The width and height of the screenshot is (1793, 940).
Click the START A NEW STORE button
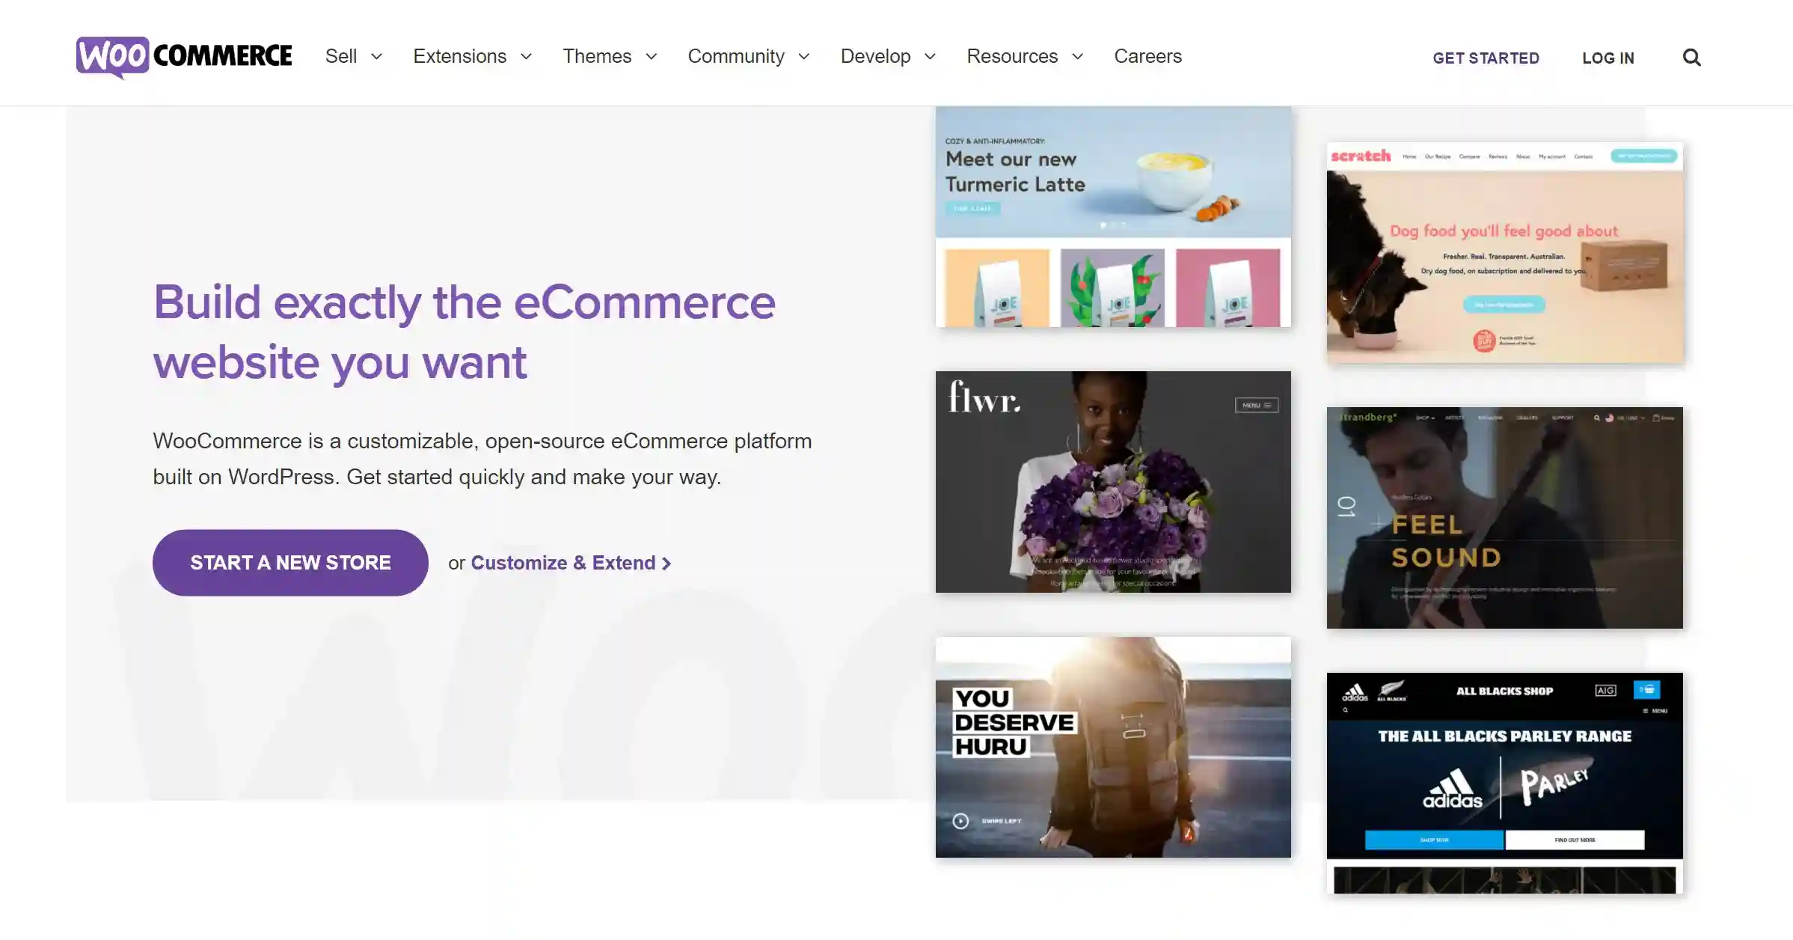pyautogui.click(x=289, y=562)
